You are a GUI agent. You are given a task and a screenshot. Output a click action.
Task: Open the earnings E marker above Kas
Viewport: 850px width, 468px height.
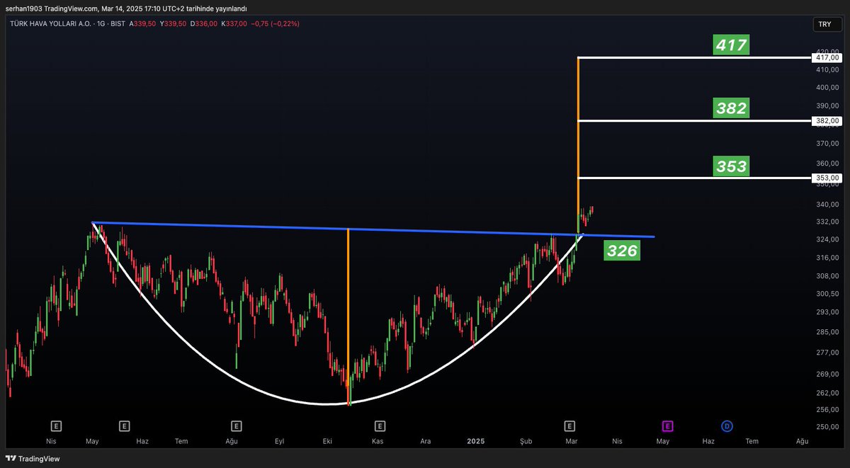[380, 426]
